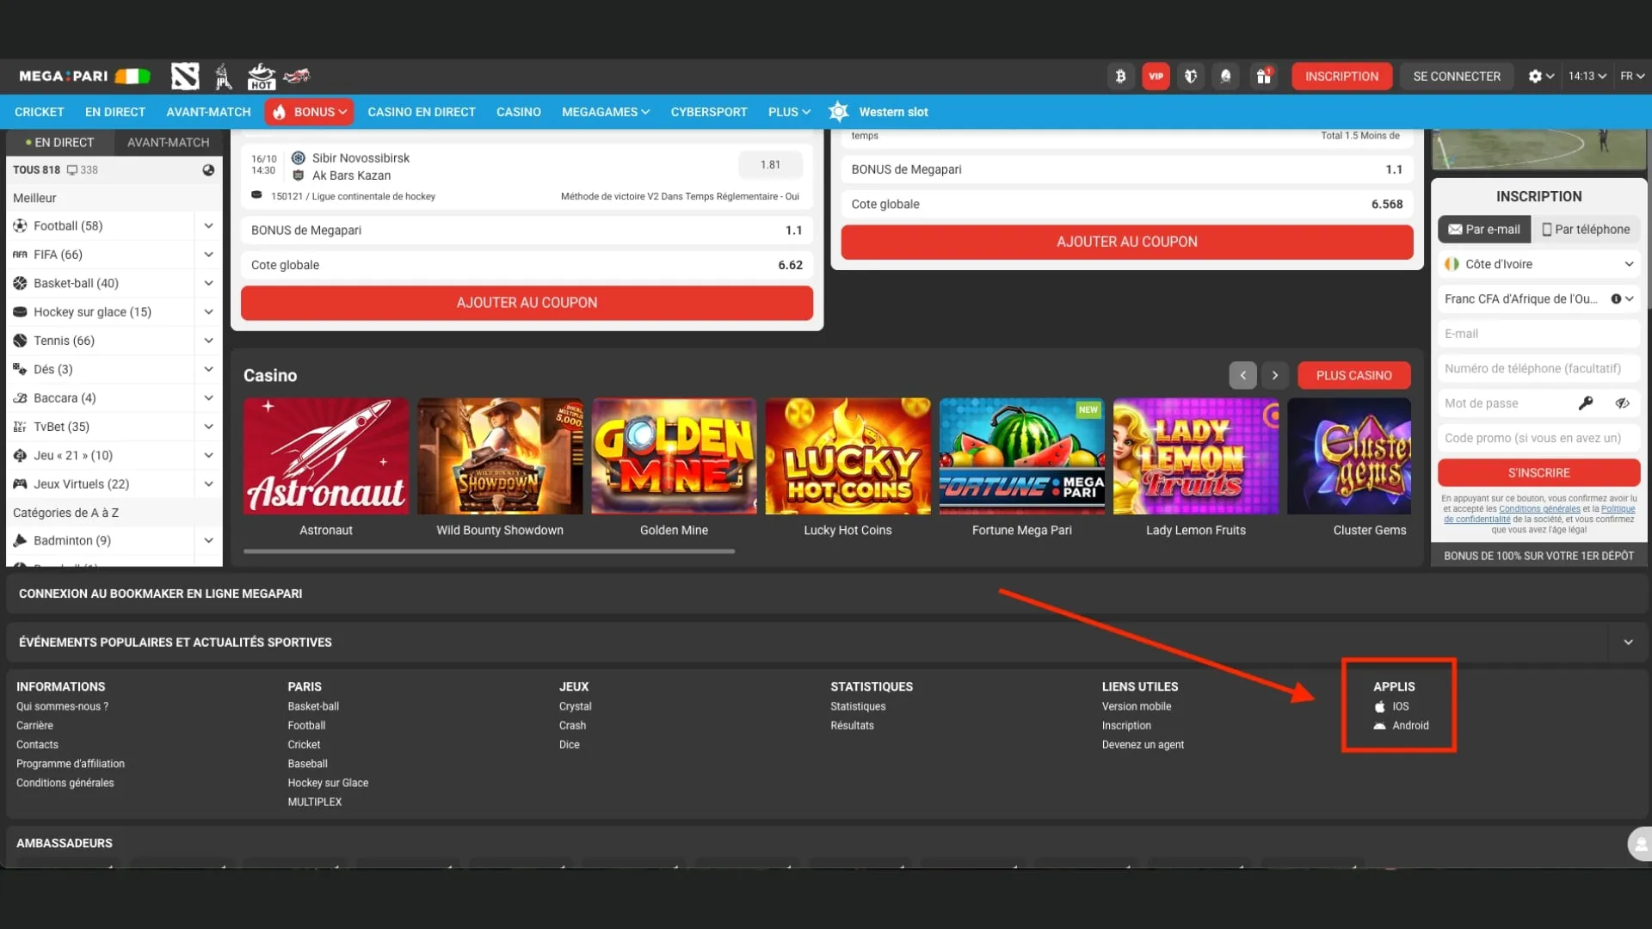
Task: Expand the Hockey sur glace category
Action: [x=209, y=311]
